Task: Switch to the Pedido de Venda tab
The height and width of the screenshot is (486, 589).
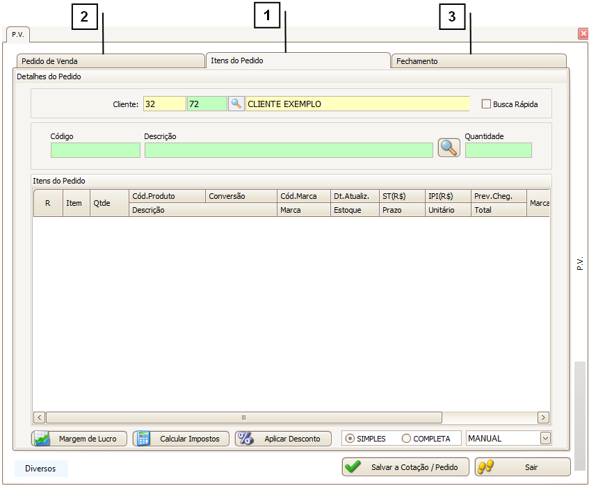Action: 110,61
